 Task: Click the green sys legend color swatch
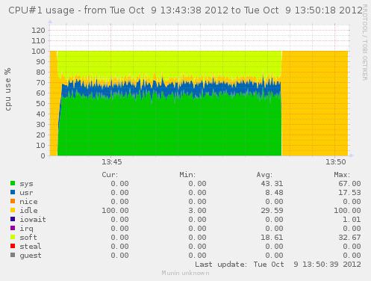13,183
